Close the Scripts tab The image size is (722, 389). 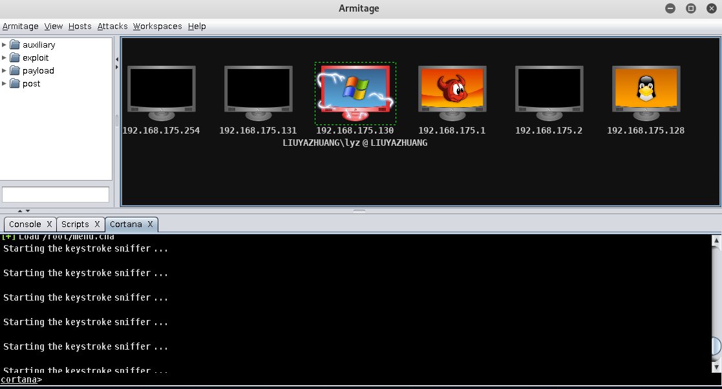click(97, 224)
